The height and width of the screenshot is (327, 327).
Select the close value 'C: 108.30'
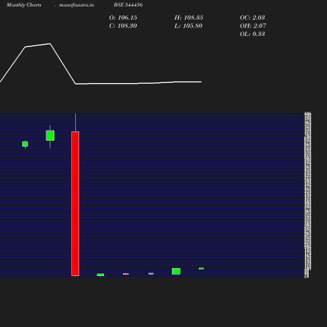pos(123,26)
